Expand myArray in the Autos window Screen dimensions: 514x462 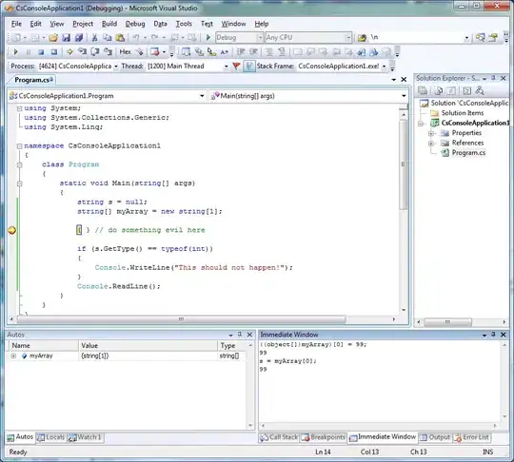13,356
